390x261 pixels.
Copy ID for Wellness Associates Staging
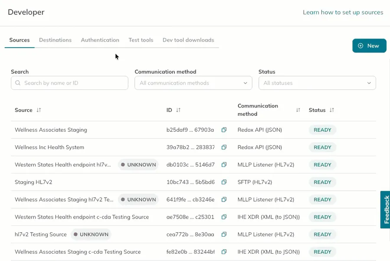point(224,130)
